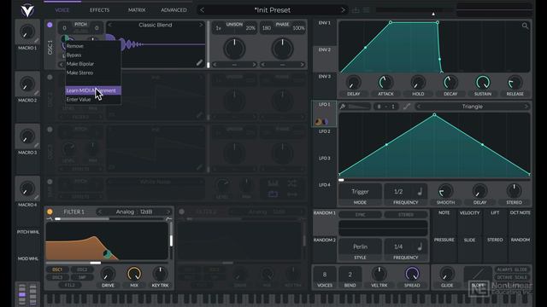Image resolution: width=547 pixels, height=307 pixels.
Task: Go to previous preset arrow
Action: coord(202,10)
